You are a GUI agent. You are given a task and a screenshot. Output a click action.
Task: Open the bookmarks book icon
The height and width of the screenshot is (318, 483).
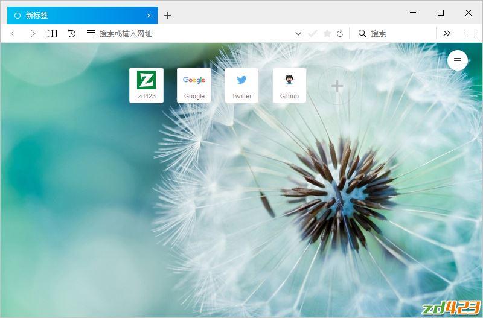tap(52, 33)
